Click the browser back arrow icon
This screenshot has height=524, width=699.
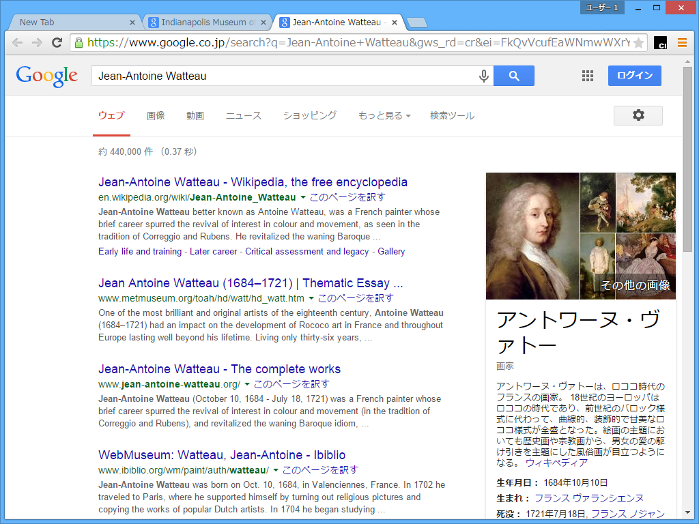coord(17,42)
